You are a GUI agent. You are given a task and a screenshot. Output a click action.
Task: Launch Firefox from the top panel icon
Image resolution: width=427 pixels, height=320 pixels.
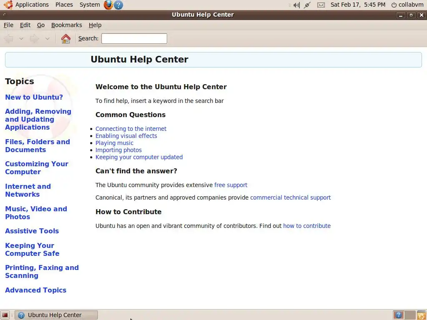point(108,5)
